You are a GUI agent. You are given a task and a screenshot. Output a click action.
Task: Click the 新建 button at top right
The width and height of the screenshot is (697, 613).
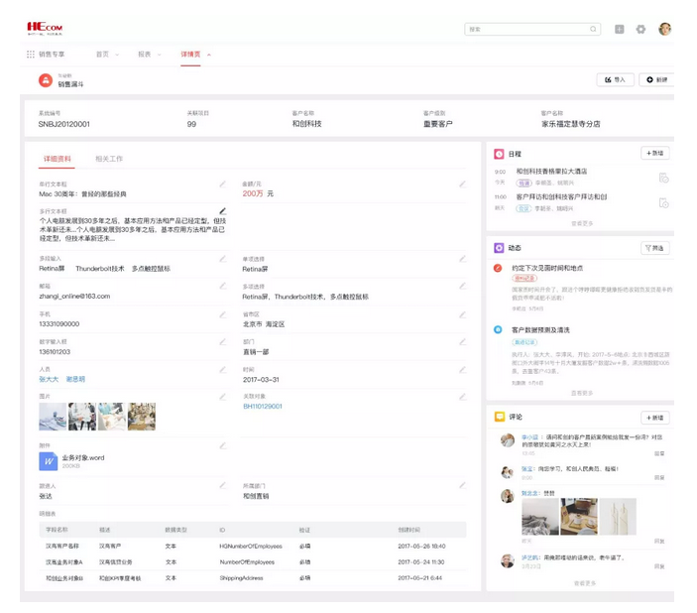(656, 79)
